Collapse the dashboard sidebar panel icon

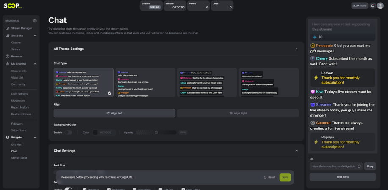tap(35, 21)
